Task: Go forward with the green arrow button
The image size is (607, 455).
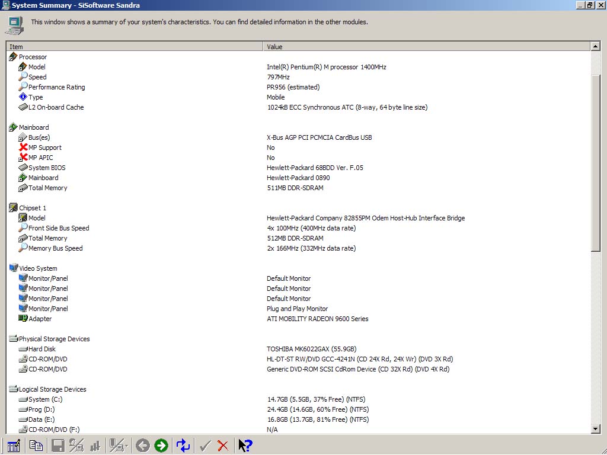Action: (x=161, y=446)
